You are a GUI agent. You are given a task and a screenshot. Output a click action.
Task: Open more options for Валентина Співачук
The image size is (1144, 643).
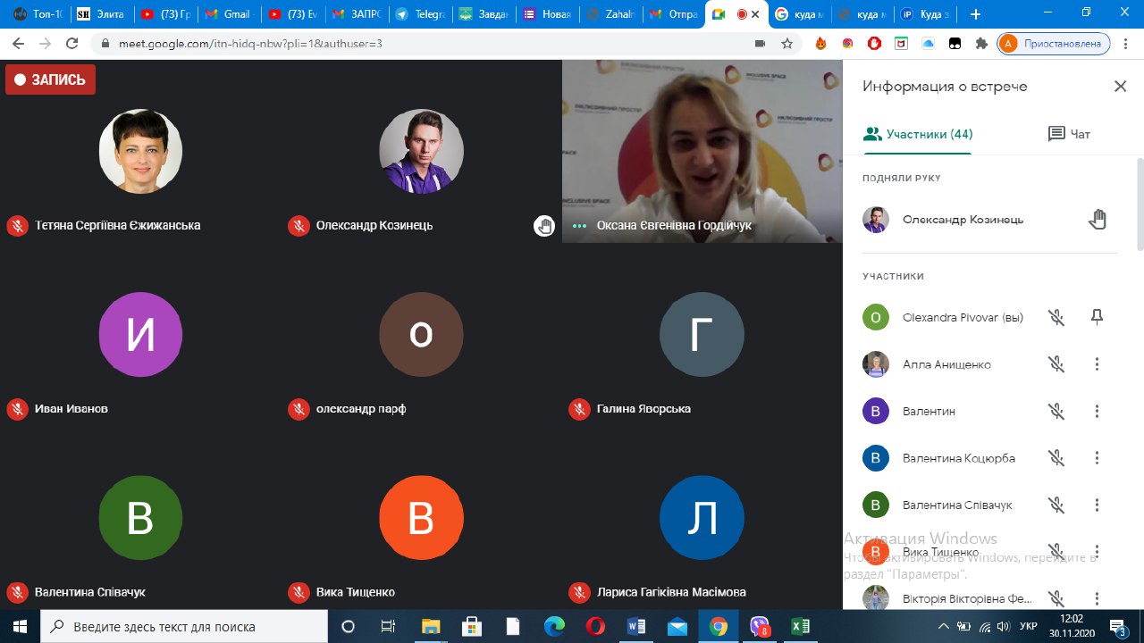1097,505
